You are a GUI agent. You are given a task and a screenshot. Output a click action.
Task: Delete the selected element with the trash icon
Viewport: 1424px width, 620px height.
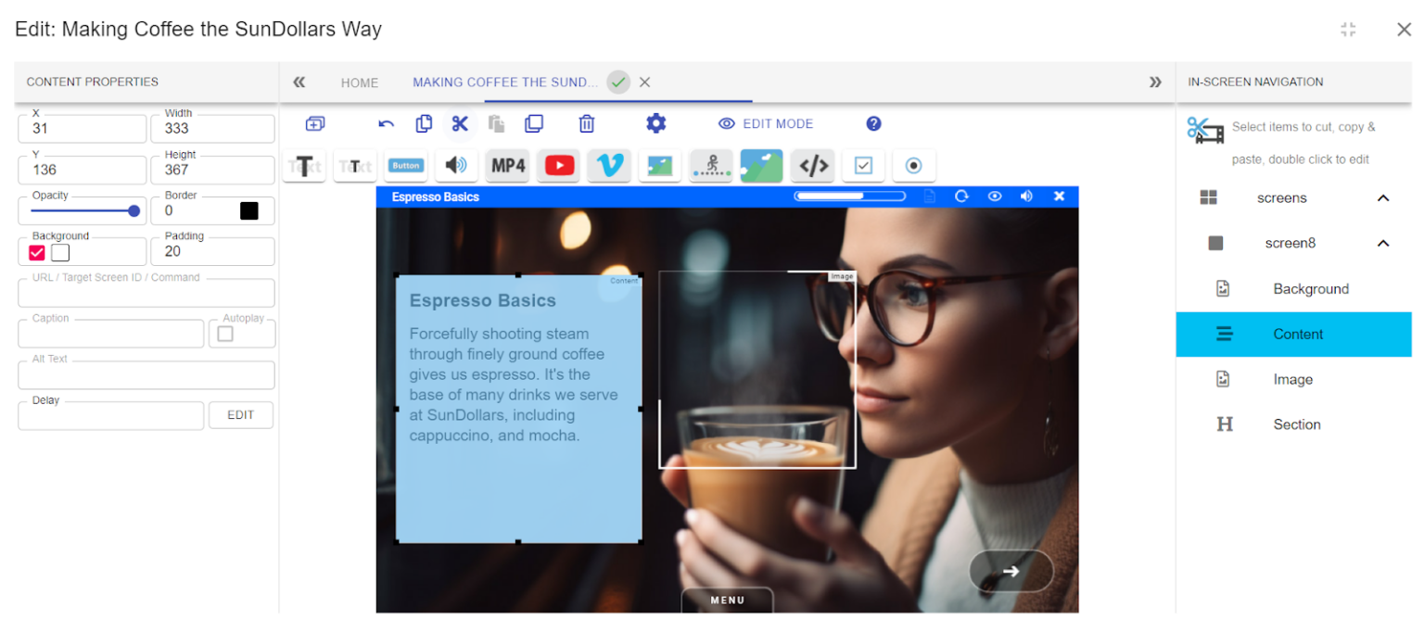coord(587,122)
